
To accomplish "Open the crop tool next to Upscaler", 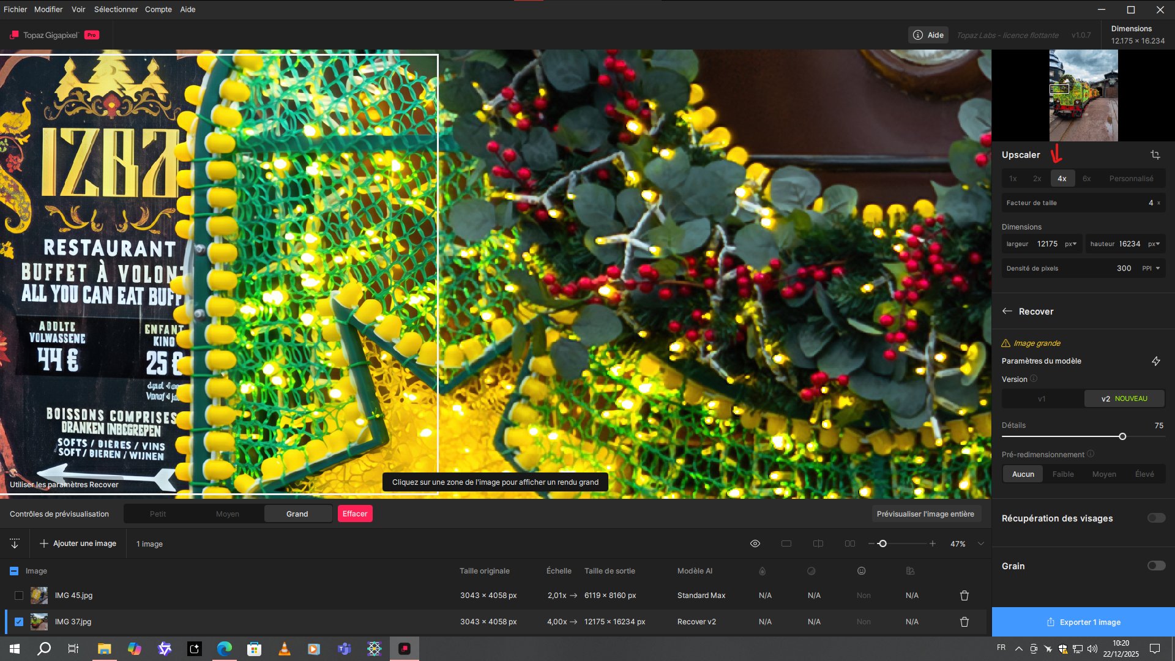I will click(x=1155, y=155).
